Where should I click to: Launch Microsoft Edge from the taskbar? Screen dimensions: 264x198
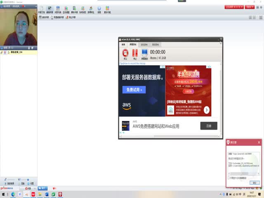point(13,194)
